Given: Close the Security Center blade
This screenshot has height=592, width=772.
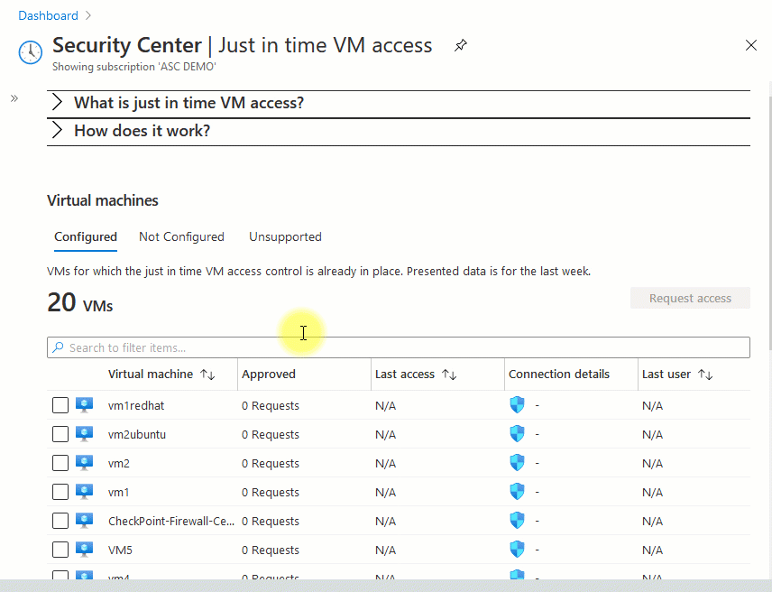Looking at the screenshot, I should pyautogui.click(x=751, y=45).
